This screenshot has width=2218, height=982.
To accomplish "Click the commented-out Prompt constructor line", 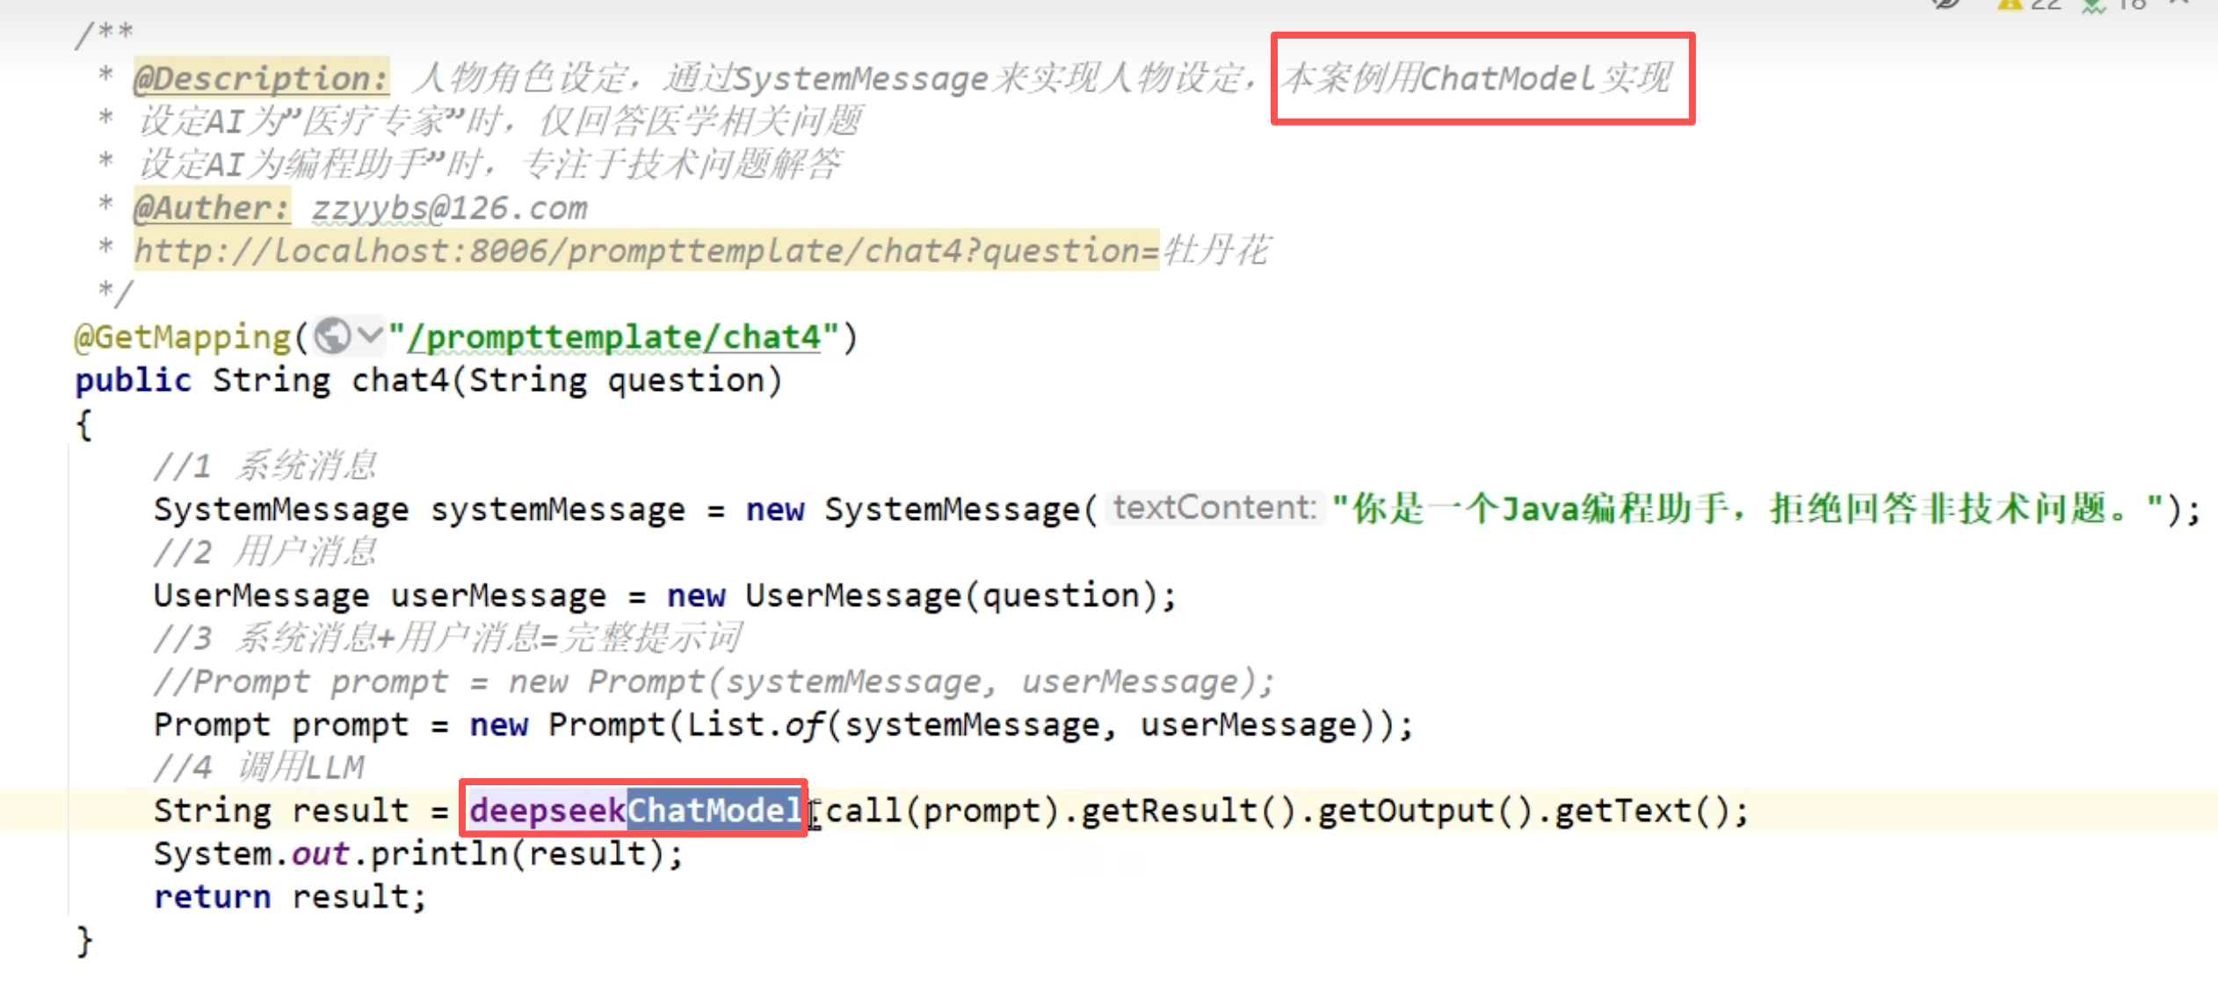I will (713, 682).
